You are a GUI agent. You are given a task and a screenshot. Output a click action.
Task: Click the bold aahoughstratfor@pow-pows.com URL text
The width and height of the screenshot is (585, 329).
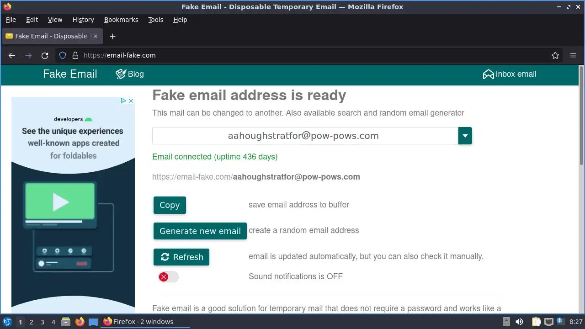point(296,177)
